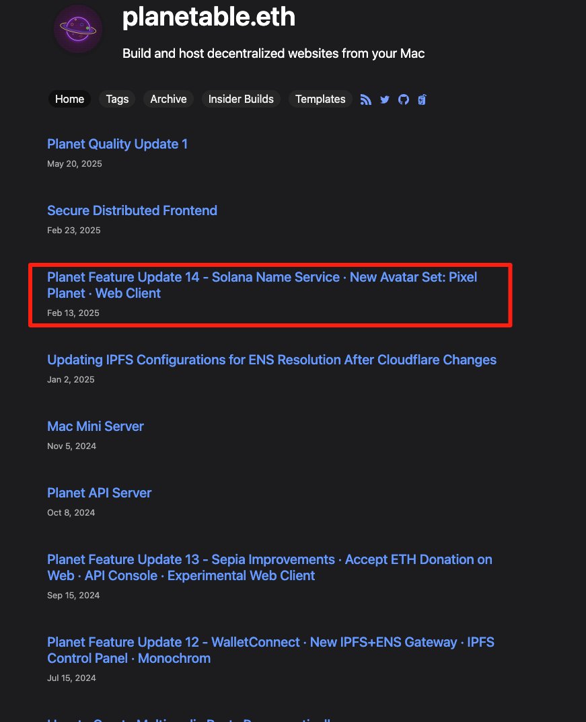Open the Secure Distributed Frontend post

pos(133,210)
